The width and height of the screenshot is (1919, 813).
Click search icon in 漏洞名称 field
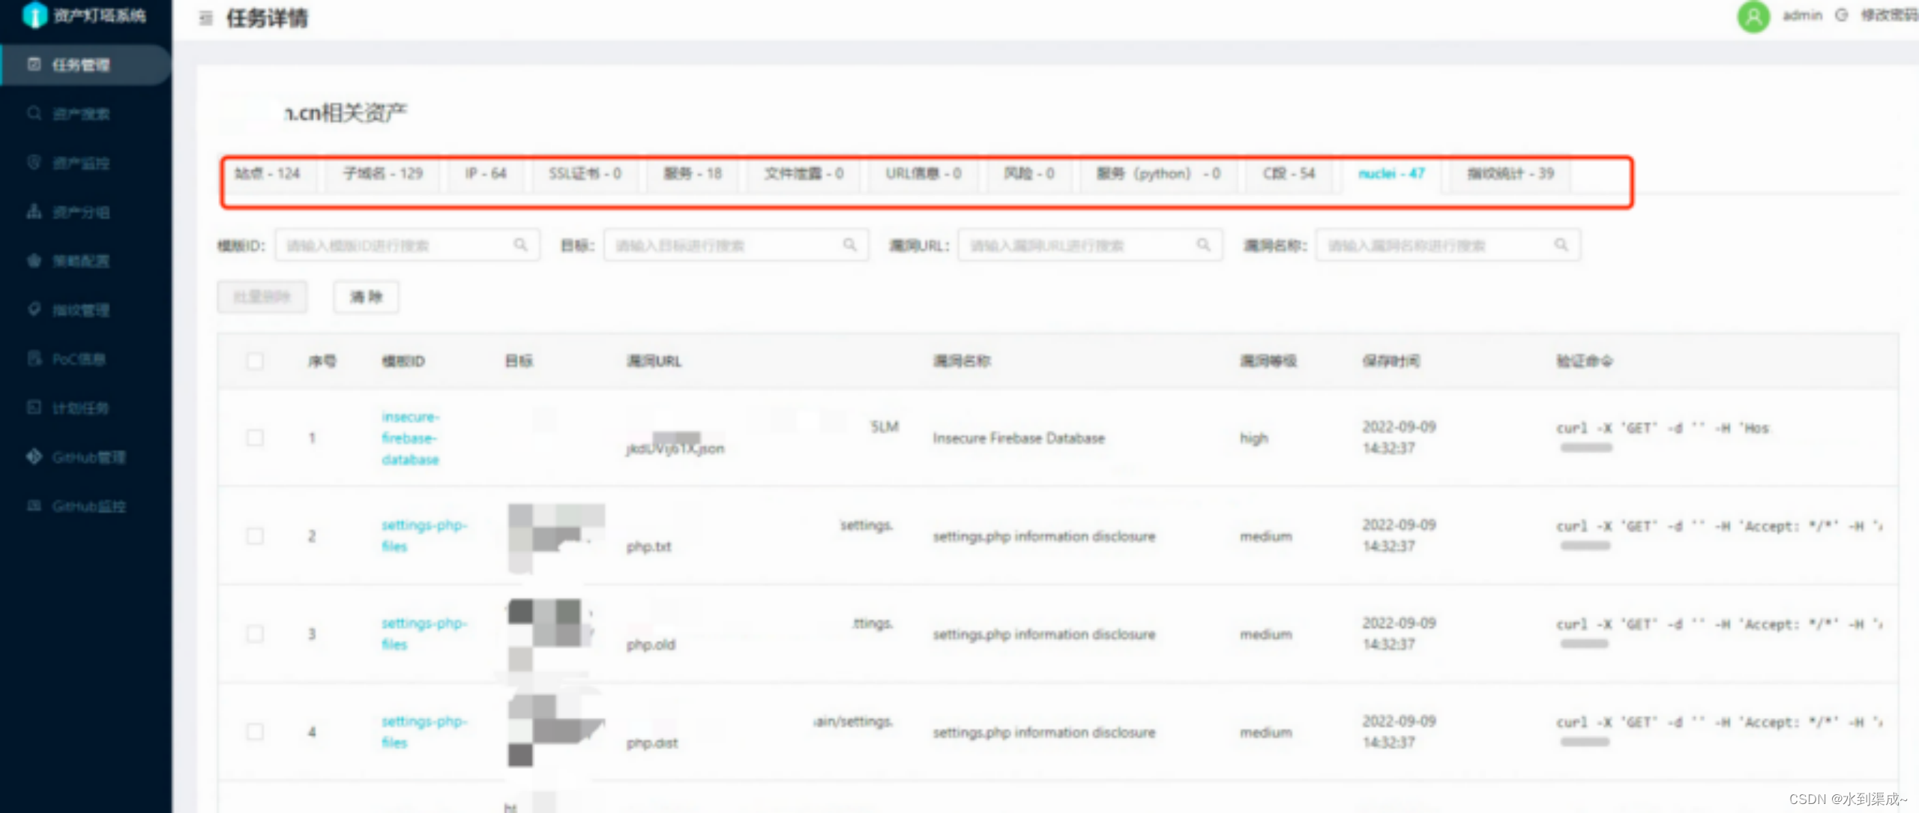pyautogui.click(x=1561, y=244)
